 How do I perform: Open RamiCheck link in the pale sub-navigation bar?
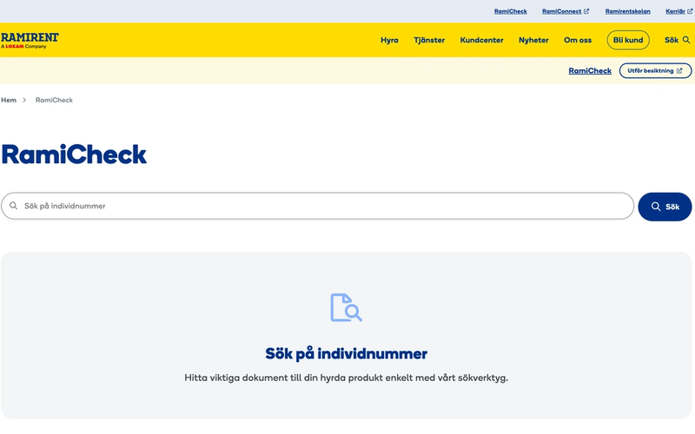point(590,71)
